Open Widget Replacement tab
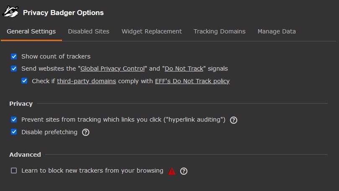The image size is (339, 191). pyautogui.click(x=152, y=31)
